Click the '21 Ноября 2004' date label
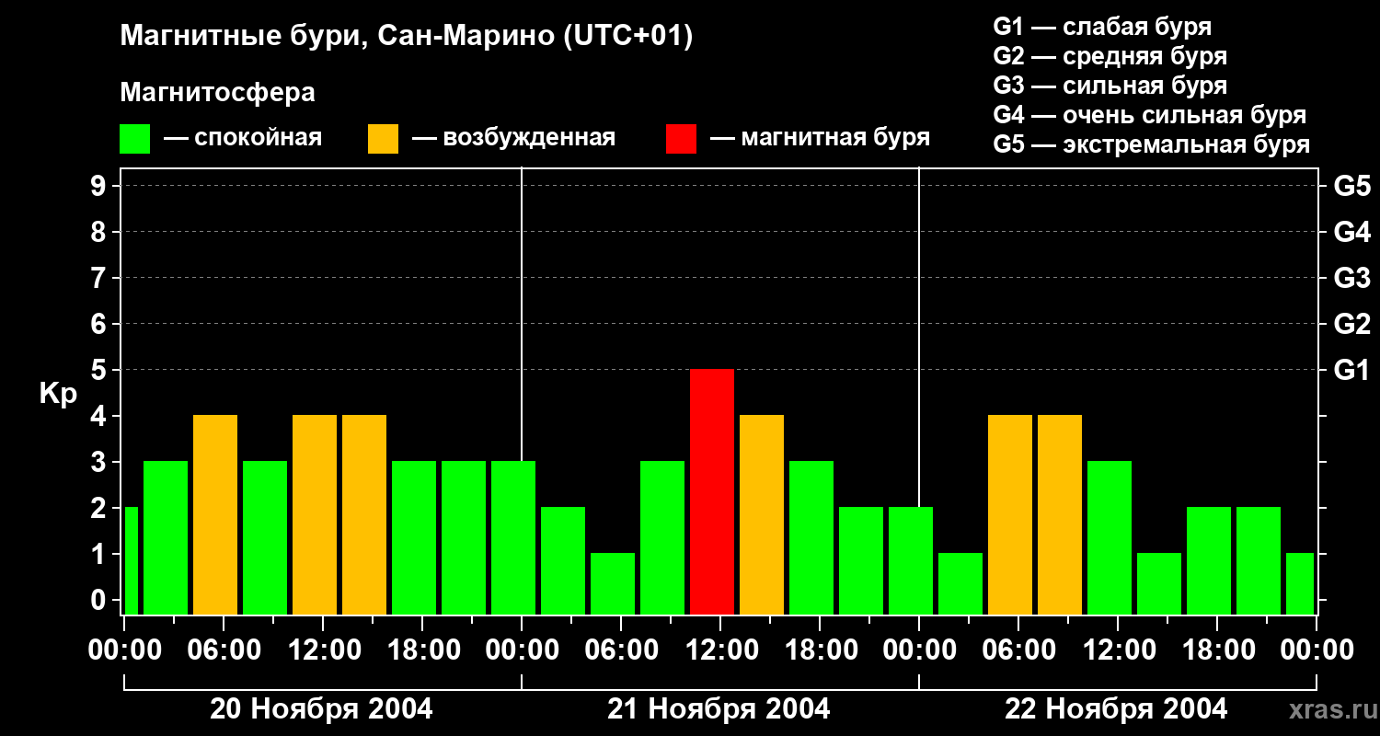This screenshot has height=736, width=1380. (719, 709)
